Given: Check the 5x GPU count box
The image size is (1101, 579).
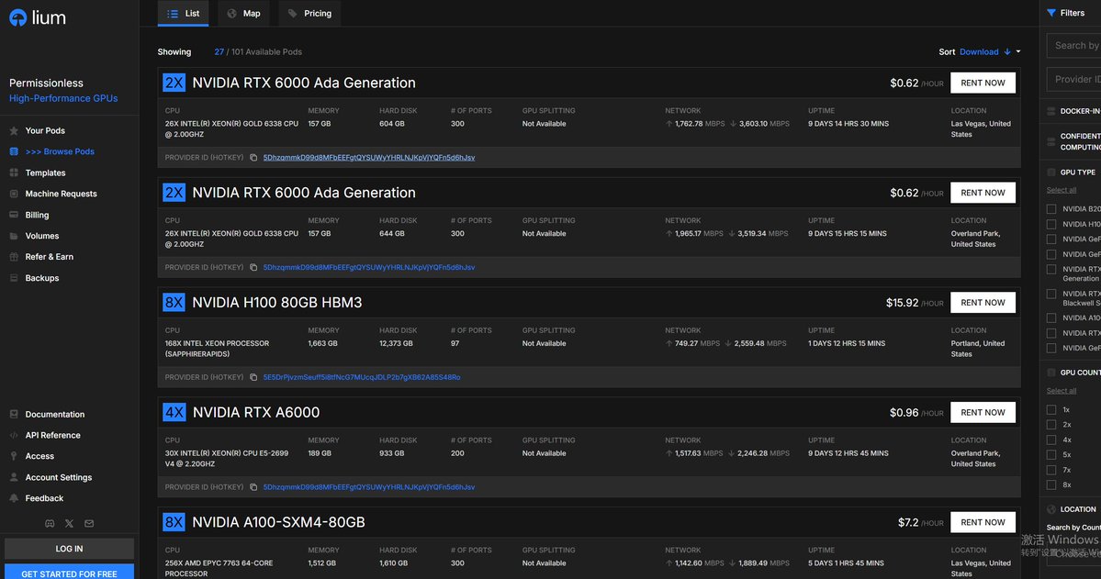Looking at the screenshot, I should coord(1051,455).
